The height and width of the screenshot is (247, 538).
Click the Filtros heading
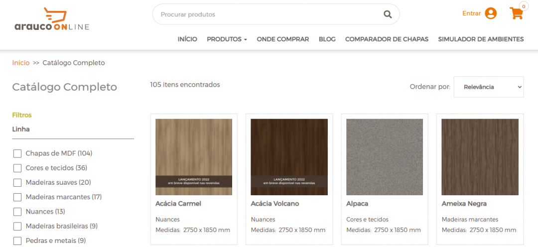click(x=22, y=115)
